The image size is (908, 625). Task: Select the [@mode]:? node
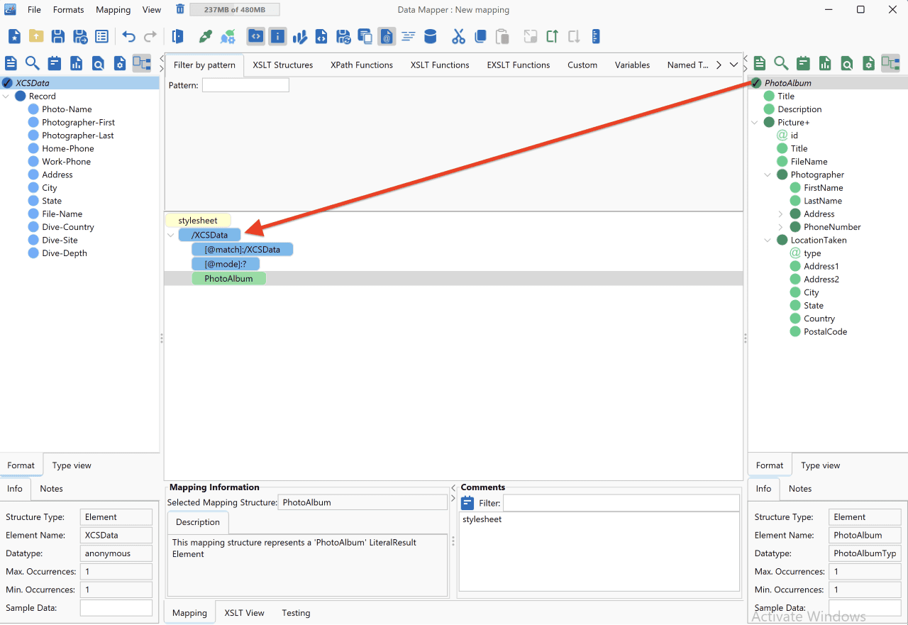point(226,264)
